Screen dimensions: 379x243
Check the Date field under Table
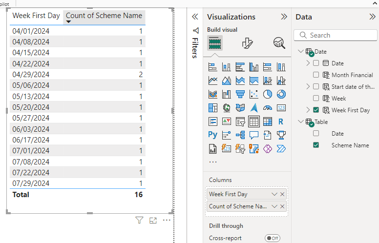point(316,133)
